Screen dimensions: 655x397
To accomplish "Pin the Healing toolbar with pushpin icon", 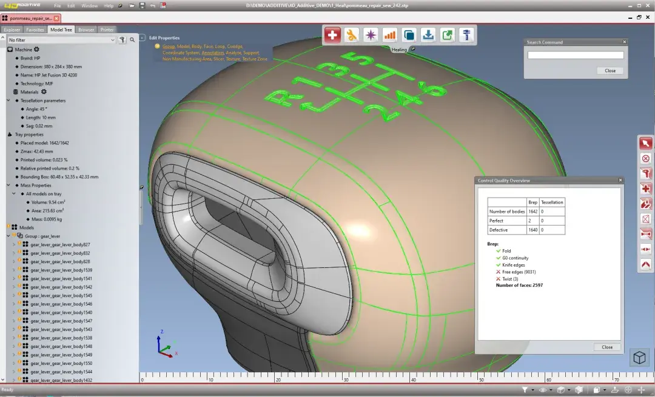I will click(412, 50).
